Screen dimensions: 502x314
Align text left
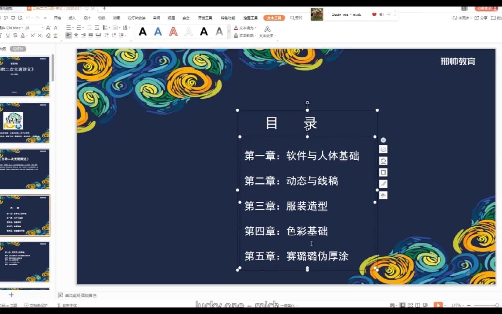click(x=68, y=35)
